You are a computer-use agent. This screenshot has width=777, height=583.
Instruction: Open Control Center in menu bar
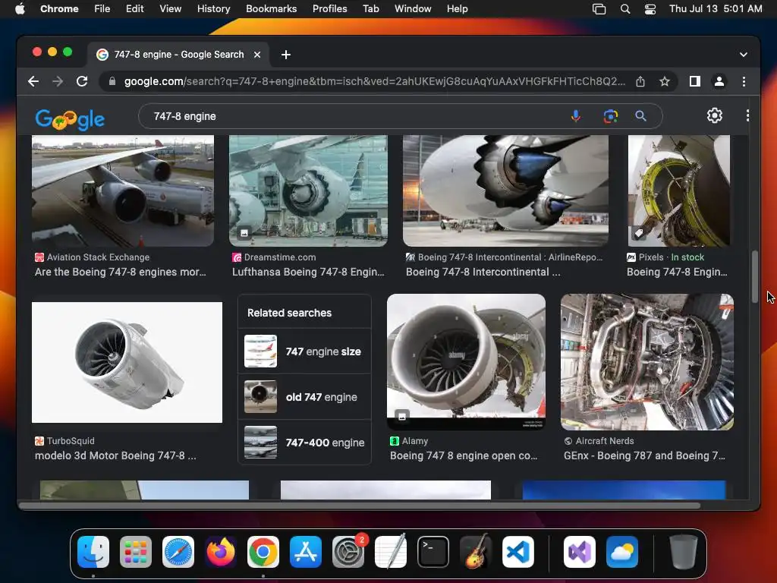point(650,9)
